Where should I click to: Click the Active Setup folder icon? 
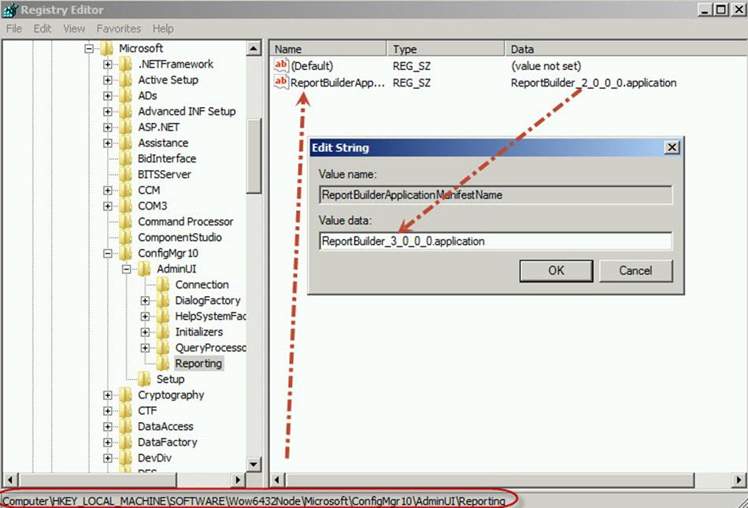pyautogui.click(x=126, y=80)
